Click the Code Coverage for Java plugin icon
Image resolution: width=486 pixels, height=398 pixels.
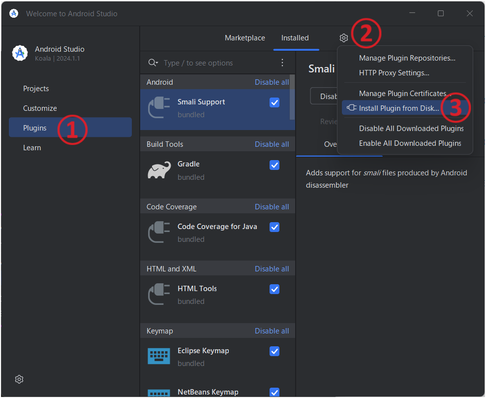[x=158, y=232]
